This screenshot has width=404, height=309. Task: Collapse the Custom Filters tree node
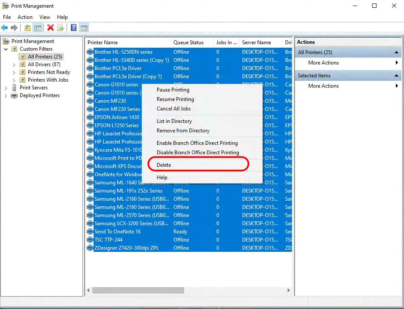point(6,49)
